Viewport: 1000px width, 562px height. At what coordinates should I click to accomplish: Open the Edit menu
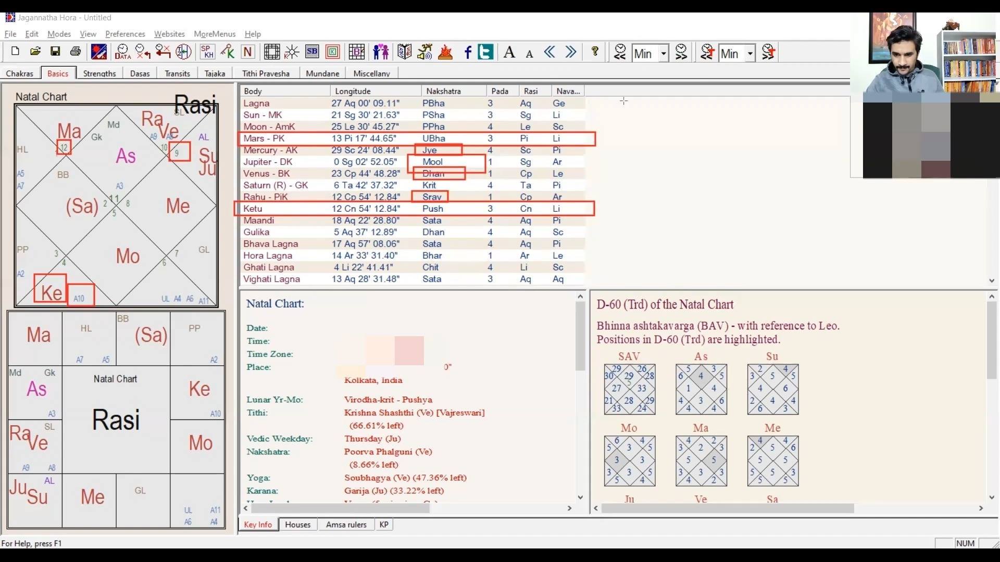32,34
